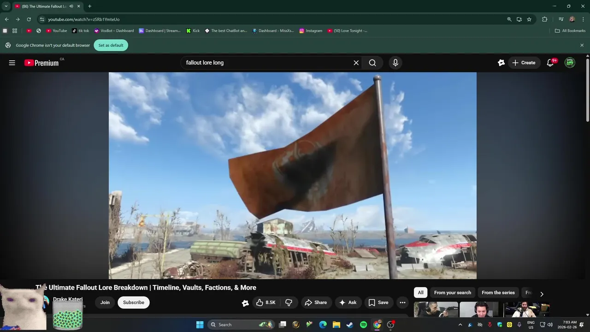Show next filter chips arrow
Viewport: 590px width, 332px height.
(542, 294)
